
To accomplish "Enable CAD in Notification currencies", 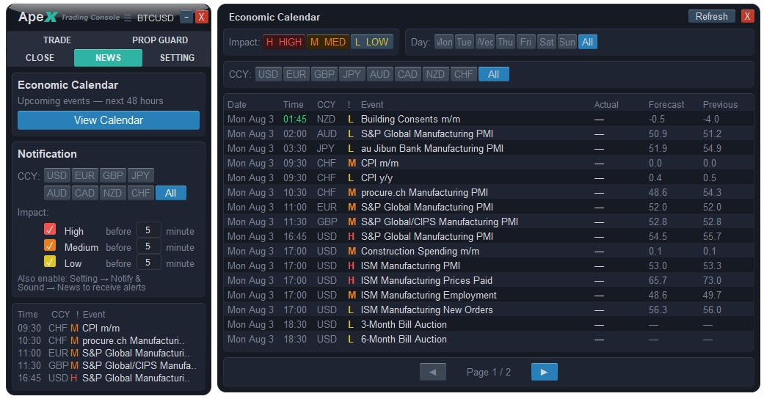I will point(85,193).
